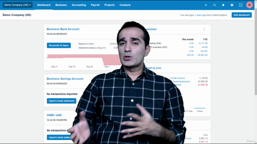Expand the Demo Company (UK) organisation dropdown
Viewport: 257px width, 144px height.
click(17, 5)
